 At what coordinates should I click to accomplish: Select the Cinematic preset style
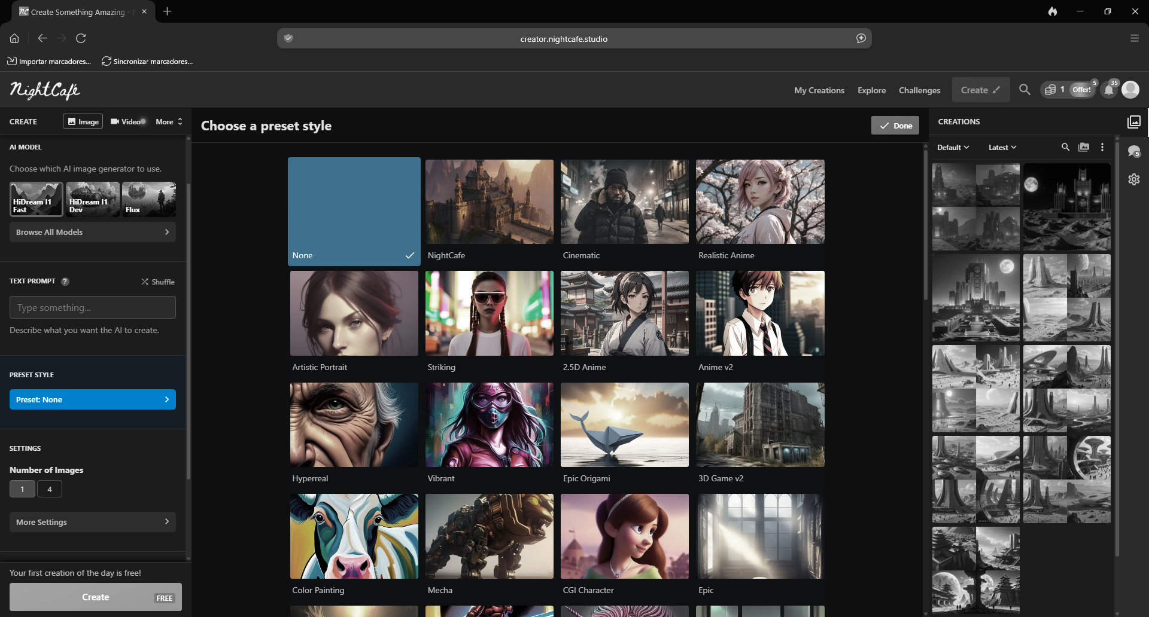click(x=624, y=201)
